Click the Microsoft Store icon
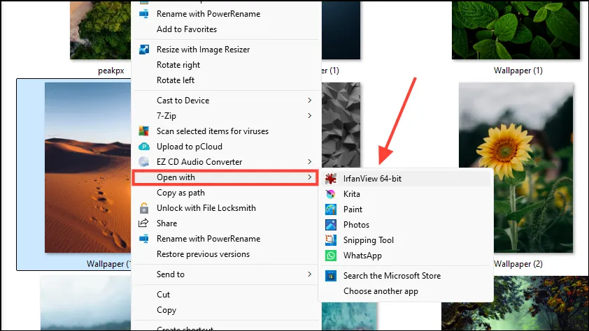Image resolution: width=589 pixels, height=331 pixels. pyautogui.click(x=331, y=276)
